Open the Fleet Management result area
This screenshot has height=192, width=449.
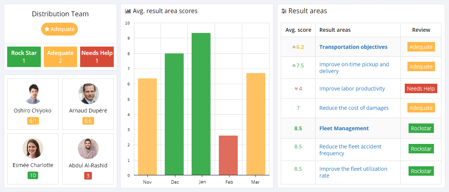click(344, 128)
